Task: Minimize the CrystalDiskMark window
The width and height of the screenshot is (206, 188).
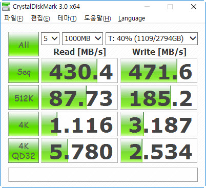Action: 147,7
